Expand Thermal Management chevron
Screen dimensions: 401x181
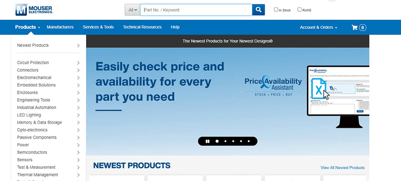pyautogui.click(x=78, y=175)
